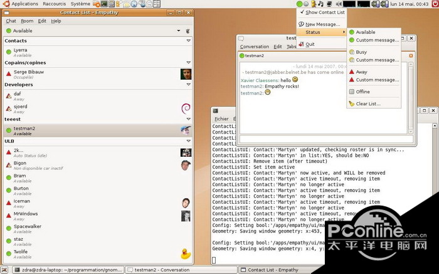Collapse the teeest group
Image resolution: width=439 pixels, height=274 pixels.
coord(188,119)
